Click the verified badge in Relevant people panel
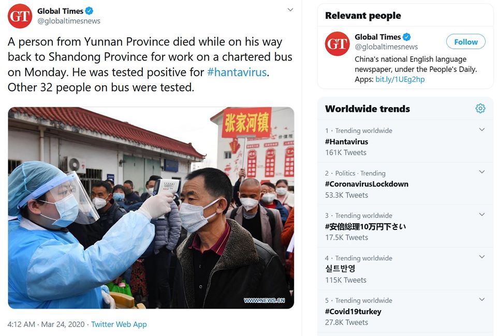The height and width of the screenshot is (336, 497). (407, 37)
